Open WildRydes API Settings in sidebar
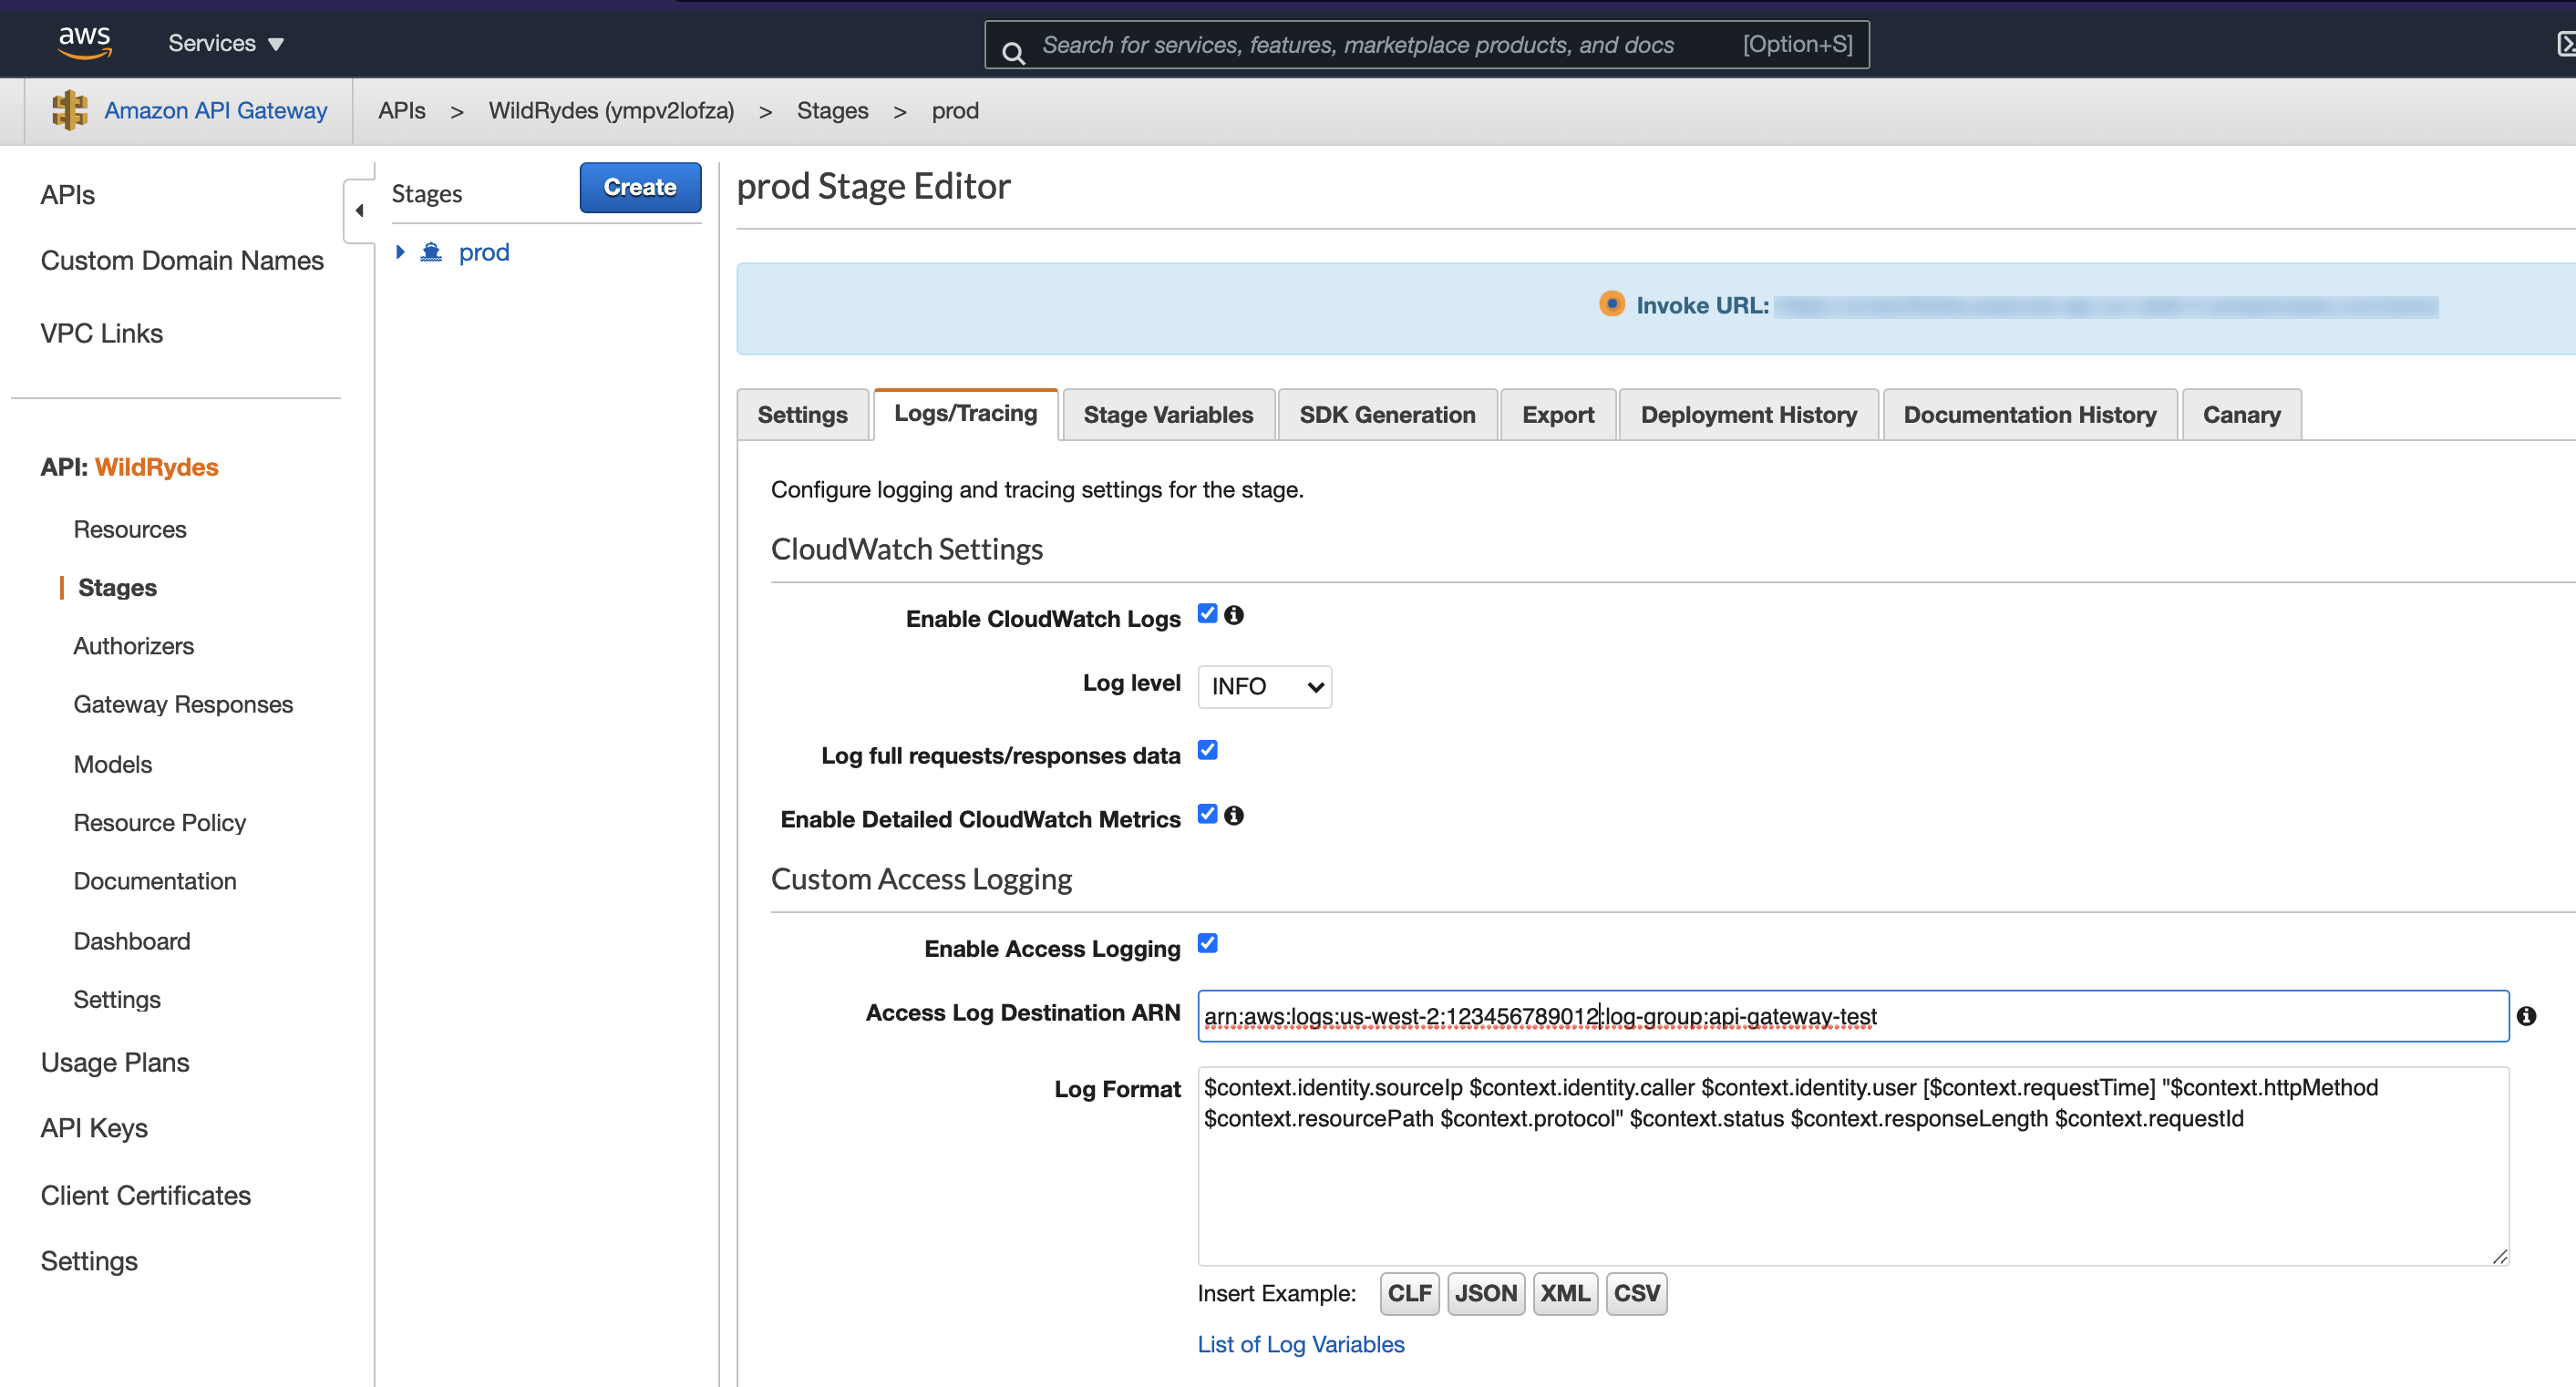This screenshot has width=2576, height=1387. point(117,999)
